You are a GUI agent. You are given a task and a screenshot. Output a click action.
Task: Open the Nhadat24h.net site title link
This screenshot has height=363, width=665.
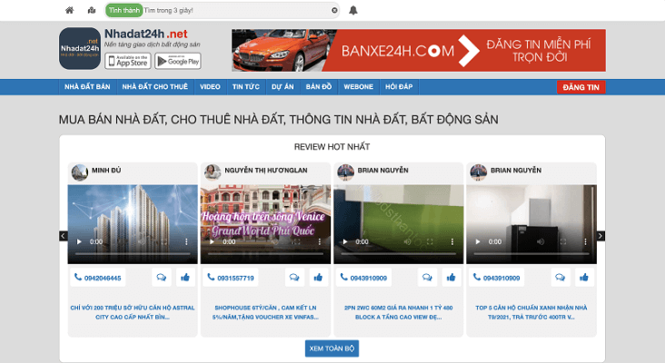pos(146,34)
